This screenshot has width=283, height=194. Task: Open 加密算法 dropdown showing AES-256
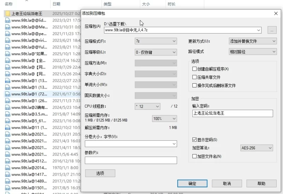pos(256,148)
